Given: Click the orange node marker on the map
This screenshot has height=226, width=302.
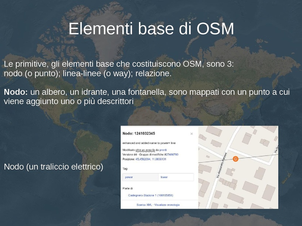Looking at the screenshot, I should [x=235, y=159].
